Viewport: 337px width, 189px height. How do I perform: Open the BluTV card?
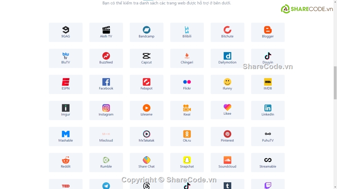[66, 58]
